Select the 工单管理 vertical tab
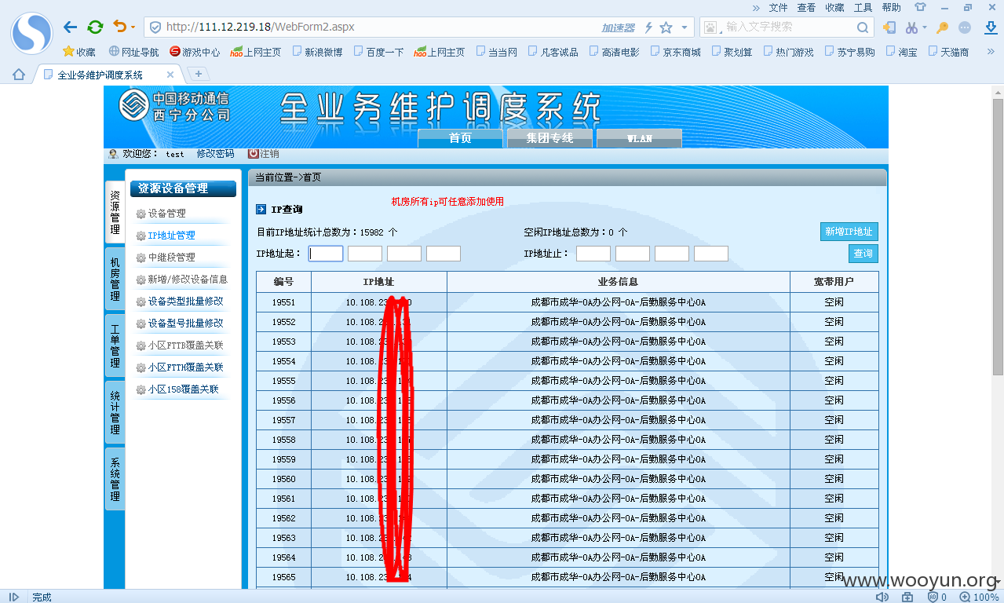1004x603 pixels. (x=115, y=345)
